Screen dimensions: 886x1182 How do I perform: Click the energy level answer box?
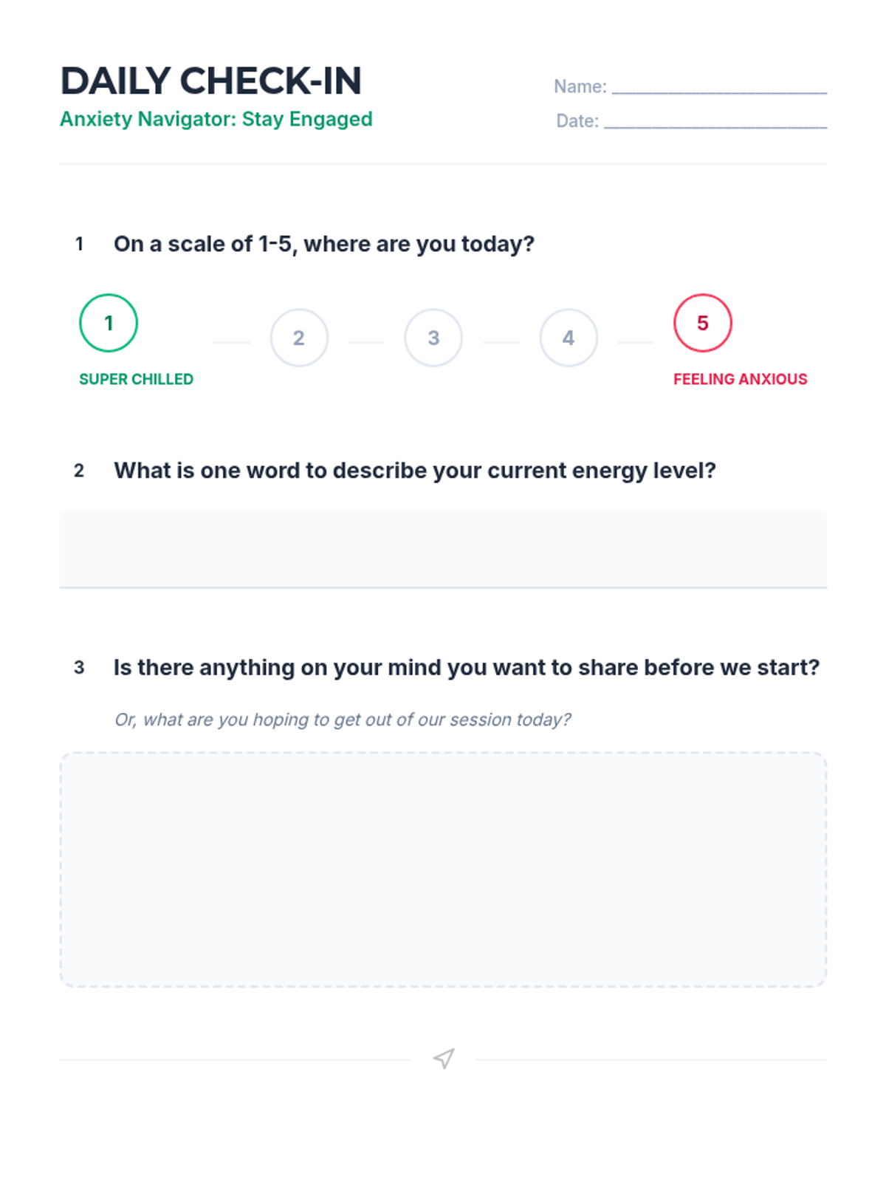tap(443, 549)
